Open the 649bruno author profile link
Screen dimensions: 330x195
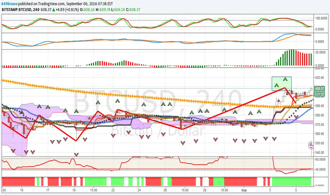pyautogui.click(x=10, y=4)
